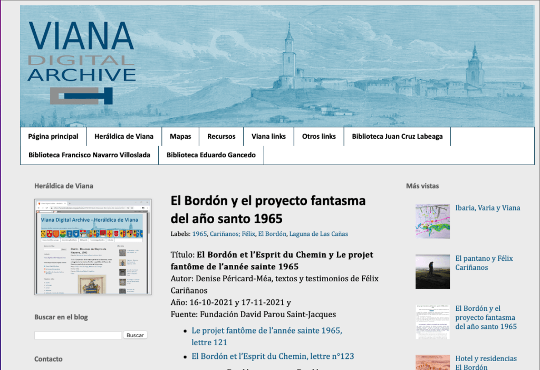Open the Ibaria, Varia y Viana post link
Screen dimensions: 540x370
(x=487, y=208)
